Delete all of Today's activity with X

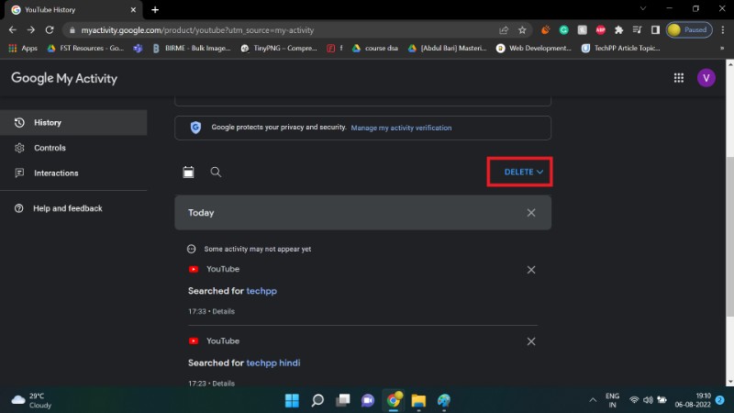[531, 213]
